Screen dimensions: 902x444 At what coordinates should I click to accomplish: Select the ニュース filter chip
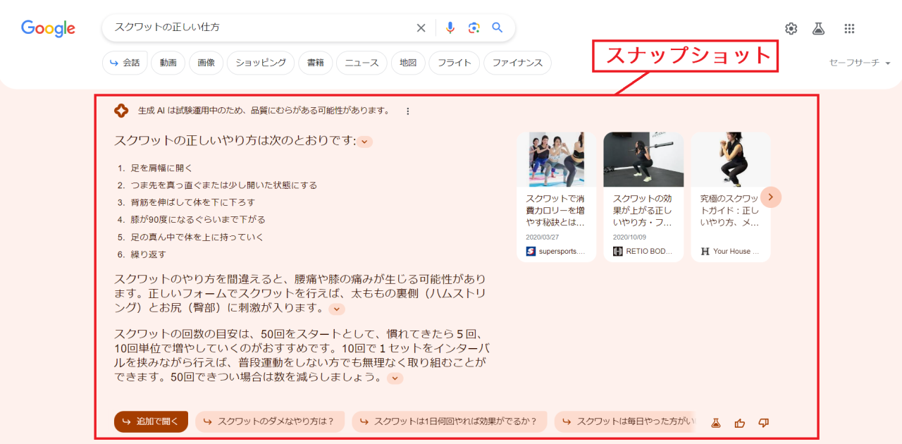click(x=362, y=63)
